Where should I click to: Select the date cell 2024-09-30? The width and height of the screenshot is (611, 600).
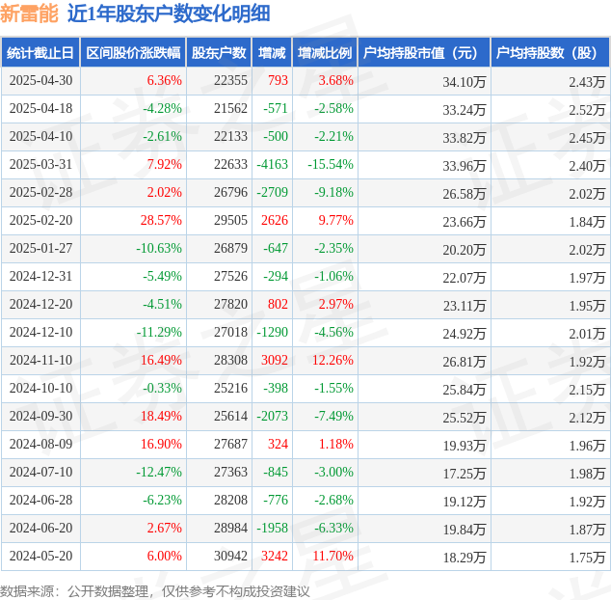click(x=40, y=417)
